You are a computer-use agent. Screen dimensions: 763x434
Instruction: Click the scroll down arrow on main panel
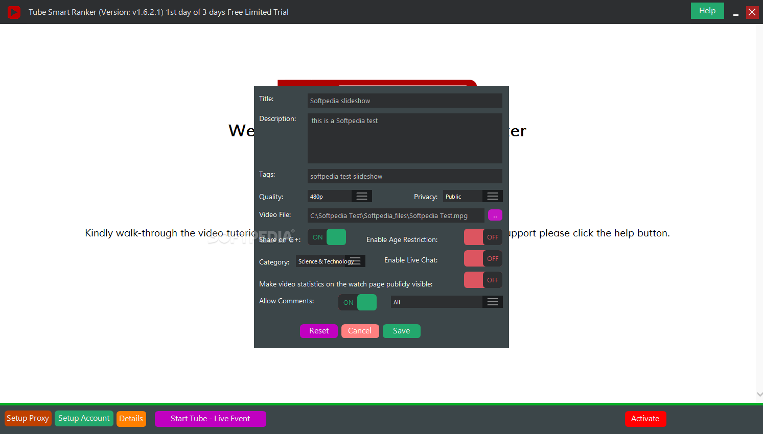(759, 395)
